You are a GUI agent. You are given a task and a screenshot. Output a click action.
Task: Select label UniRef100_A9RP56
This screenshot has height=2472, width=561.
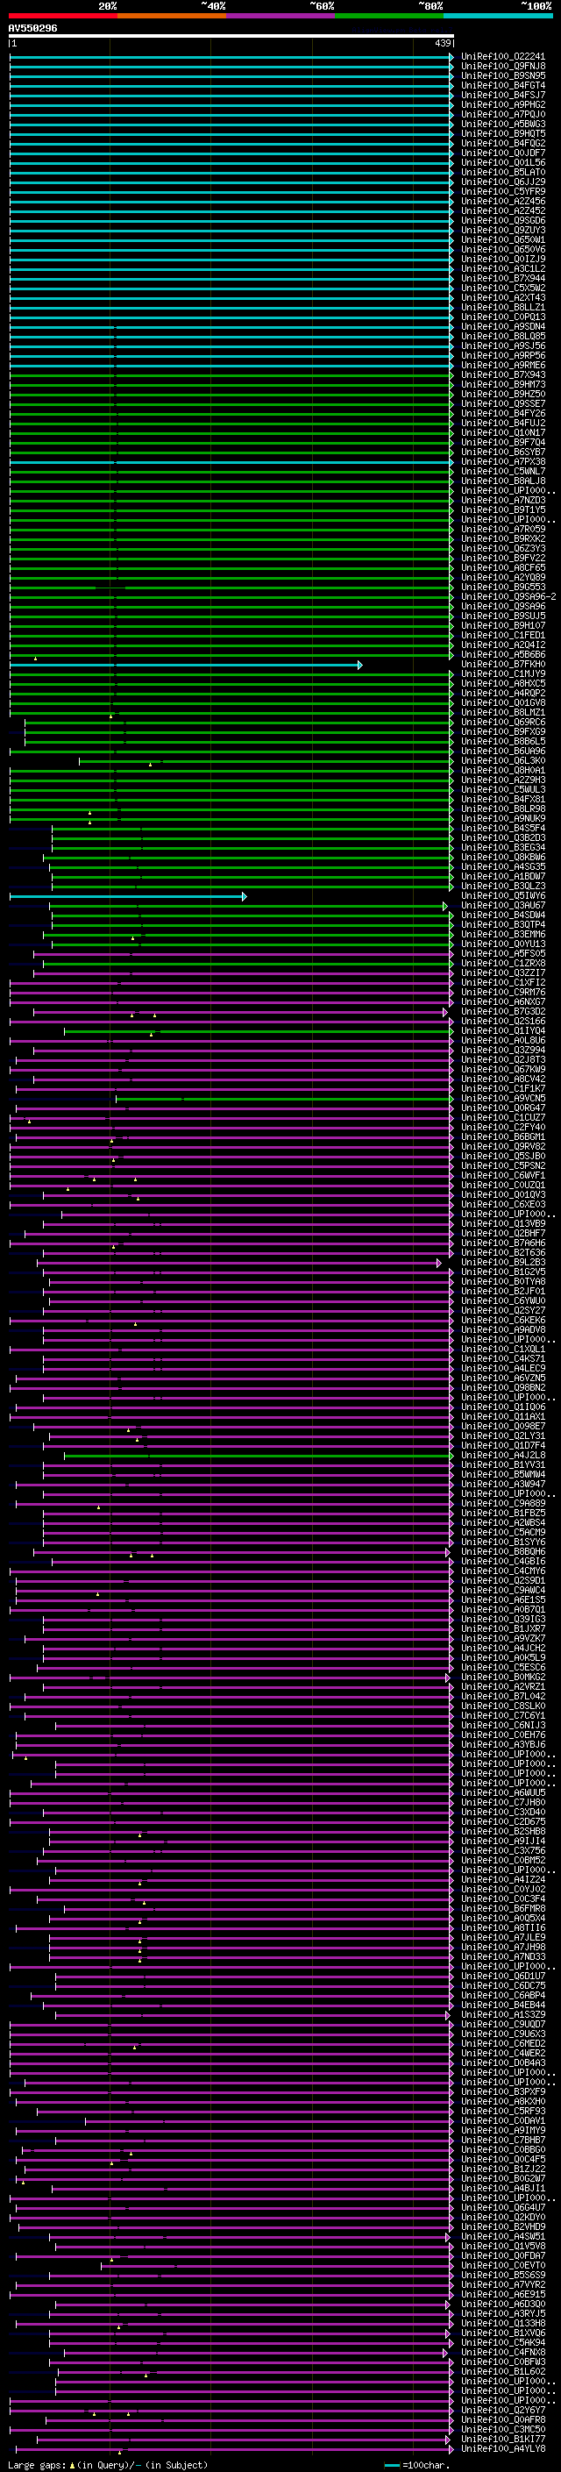tap(503, 355)
